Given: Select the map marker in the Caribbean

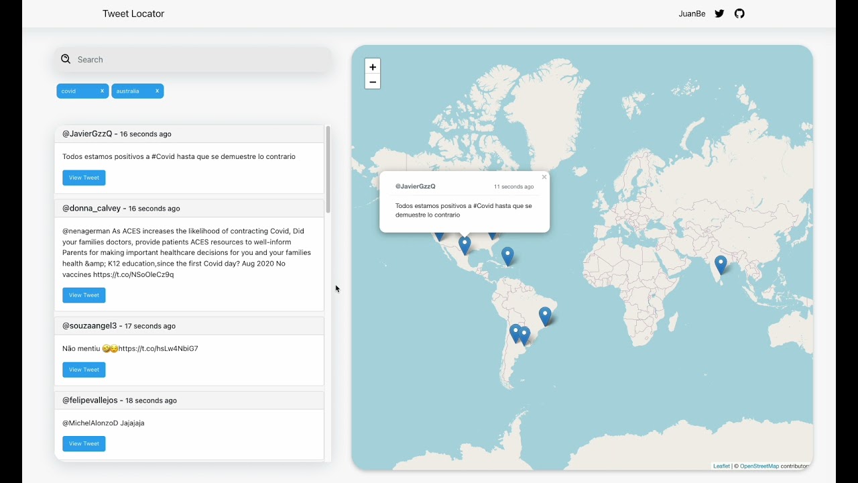Looking at the screenshot, I should [507, 256].
